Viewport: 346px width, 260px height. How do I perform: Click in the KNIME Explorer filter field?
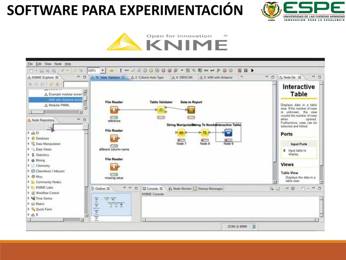coord(76,84)
